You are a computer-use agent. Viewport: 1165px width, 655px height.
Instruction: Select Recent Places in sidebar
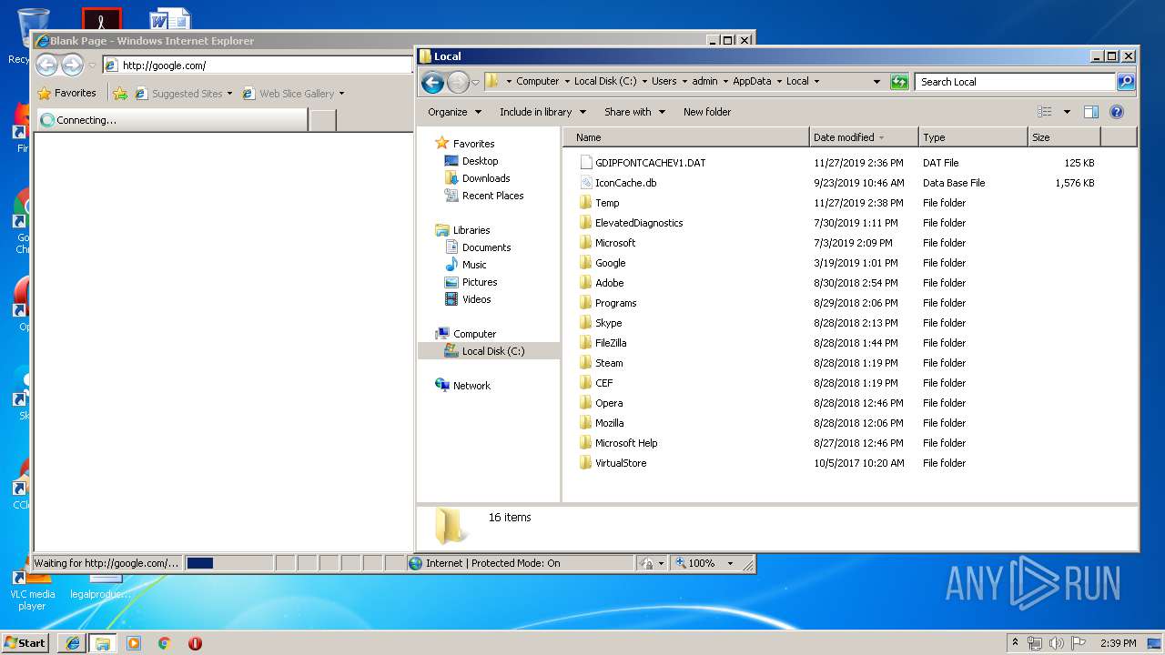(x=483, y=196)
